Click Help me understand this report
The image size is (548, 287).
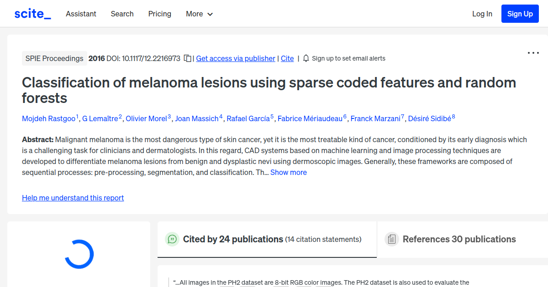click(73, 198)
